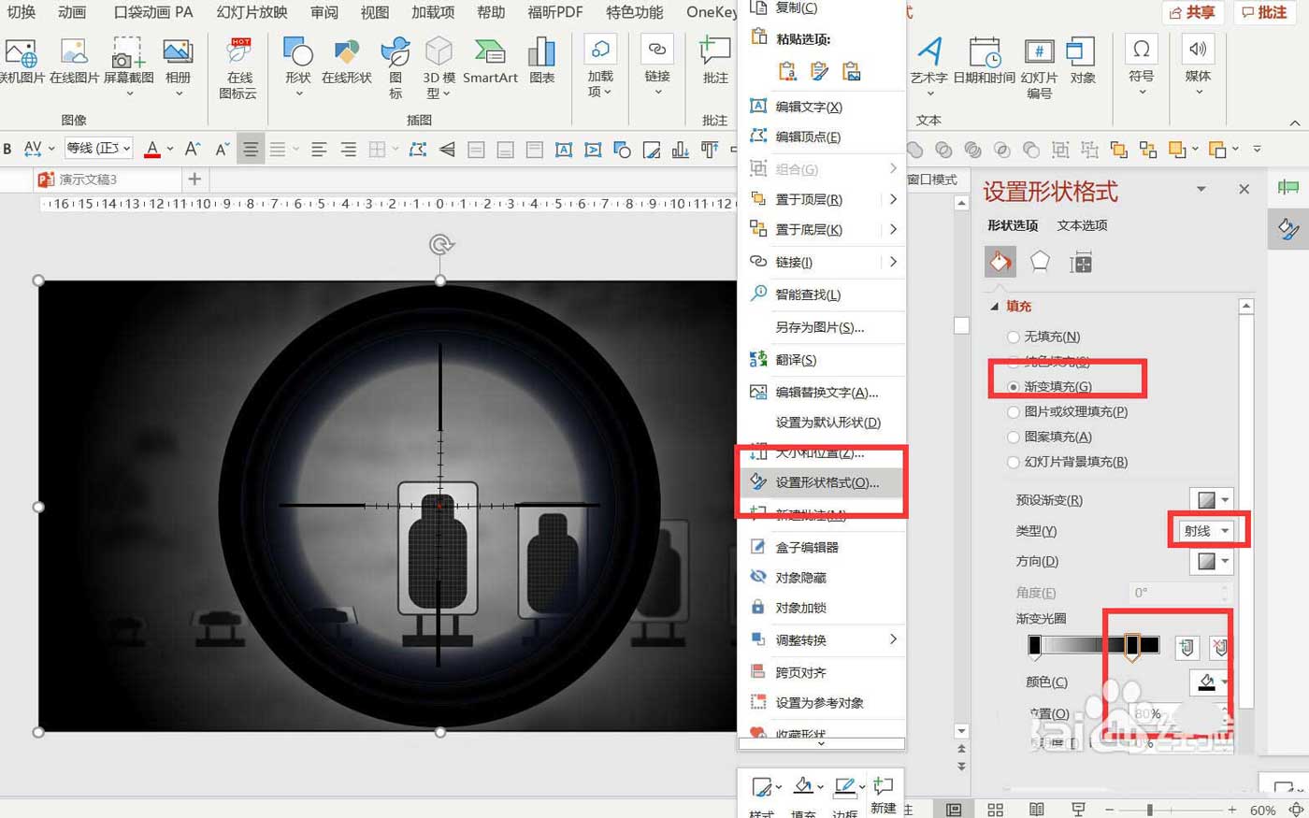Enable 图片或纹理填充 fill option
1309x818 pixels.
pyautogui.click(x=1014, y=411)
